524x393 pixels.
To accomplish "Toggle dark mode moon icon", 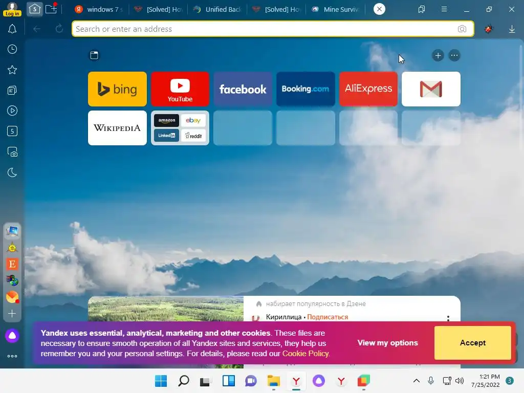I will [x=12, y=172].
